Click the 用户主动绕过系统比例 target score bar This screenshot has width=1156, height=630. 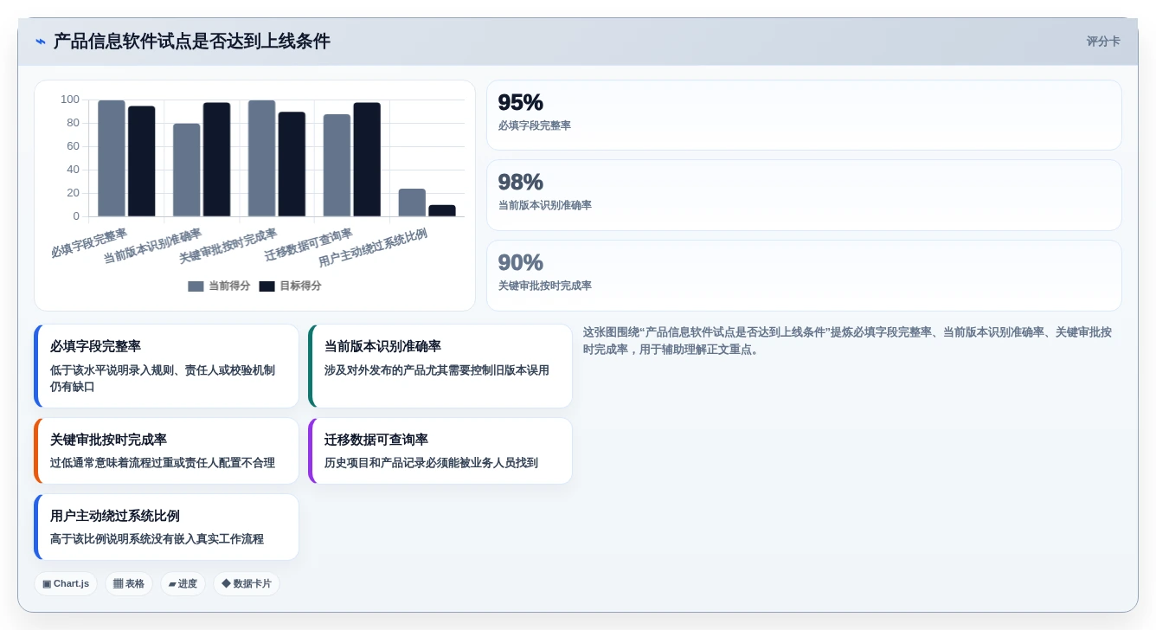pyautogui.click(x=442, y=210)
